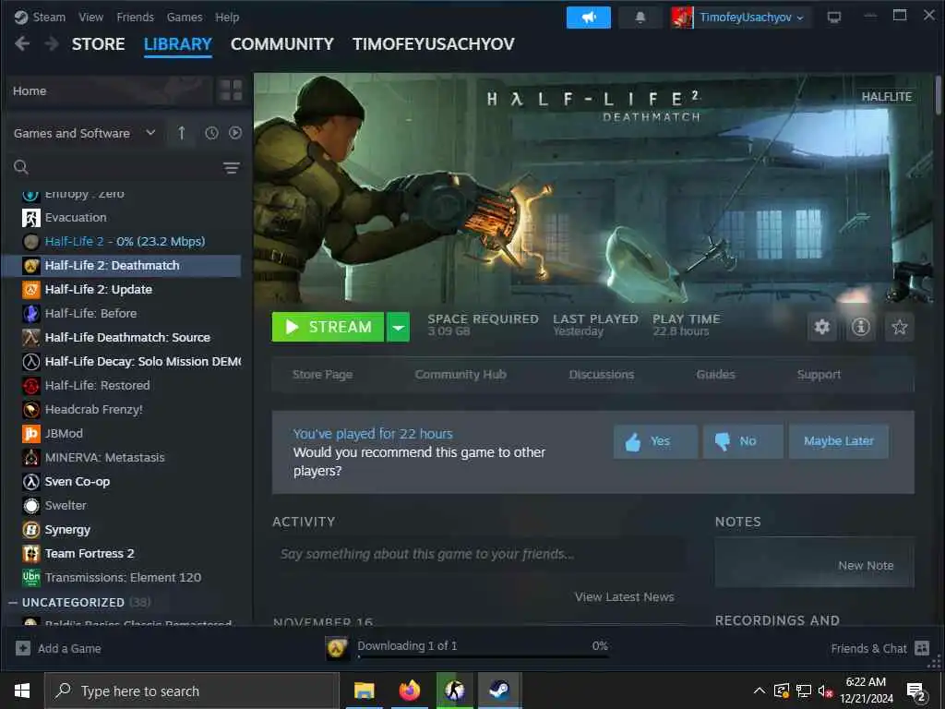This screenshot has width=945, height=709.
Task: Click the Windows taskbar search box
Action: pyautogui.click(x=192, y=691)
